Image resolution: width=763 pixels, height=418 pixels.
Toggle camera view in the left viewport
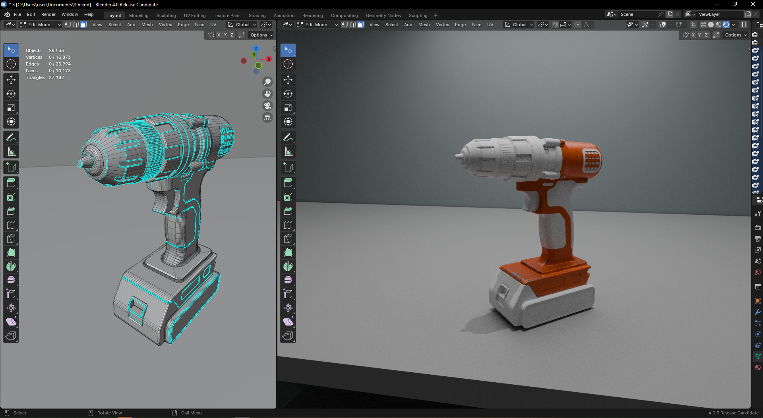[268, 106]
